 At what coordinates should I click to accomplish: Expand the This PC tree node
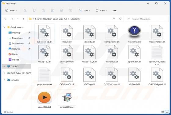pos(4,66)
